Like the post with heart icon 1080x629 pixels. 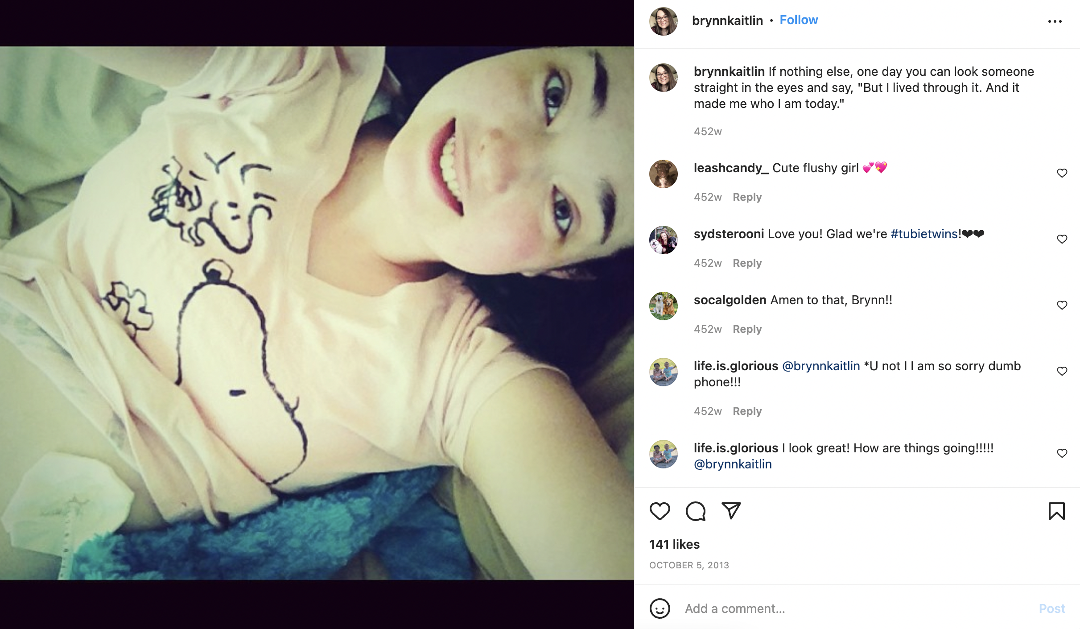(660, 511)
